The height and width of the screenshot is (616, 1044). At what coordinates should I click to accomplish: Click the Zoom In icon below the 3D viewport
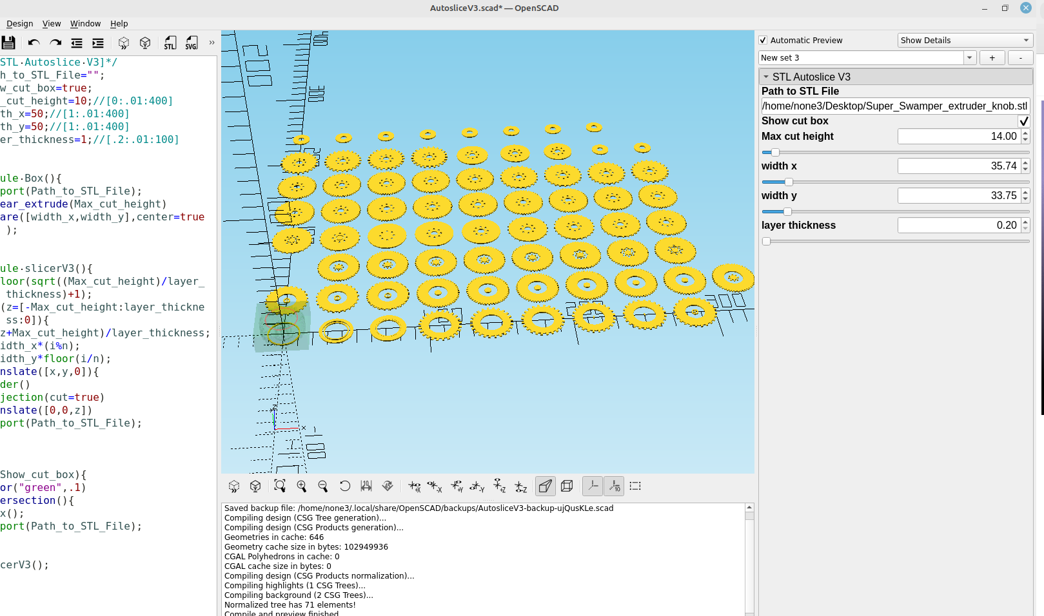(302, 486)
